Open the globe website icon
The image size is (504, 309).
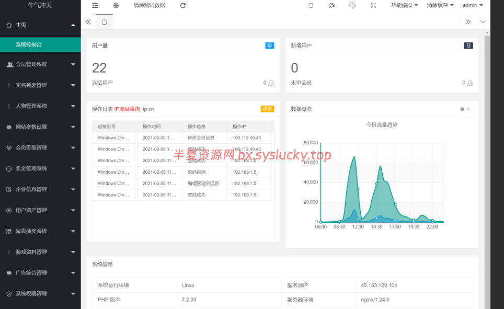coord(116,5)
